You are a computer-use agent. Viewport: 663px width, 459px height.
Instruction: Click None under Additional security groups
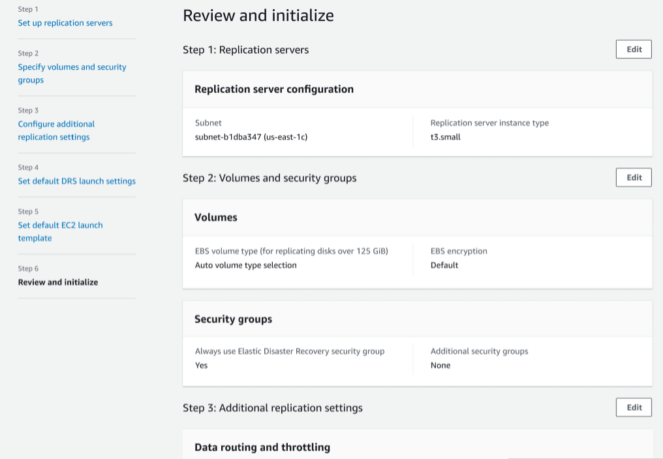click(440, 365)
